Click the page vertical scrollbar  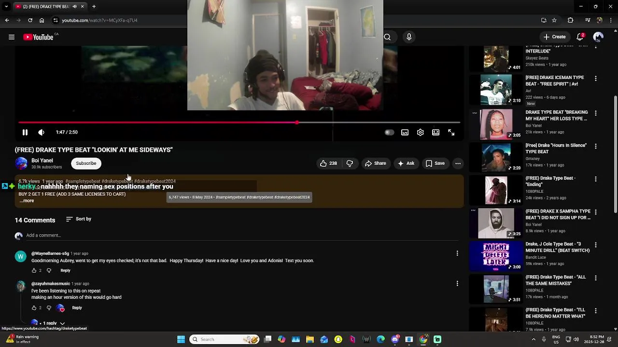click(x=615, y=154)
